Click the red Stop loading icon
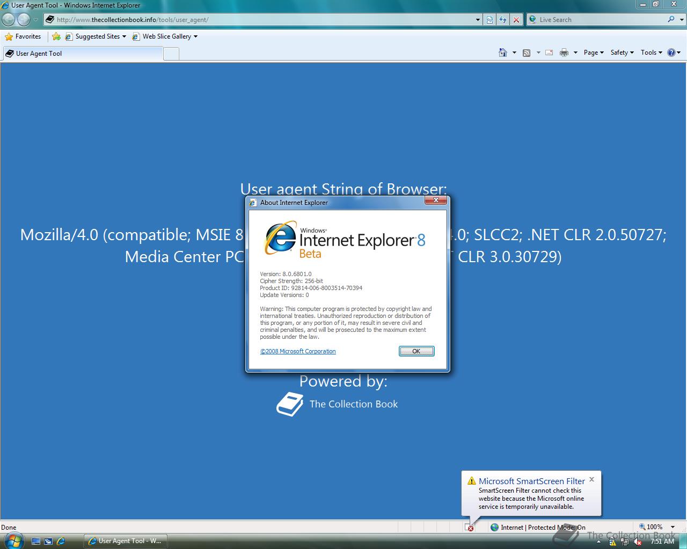Screen dimensions: 687x549 516,20
